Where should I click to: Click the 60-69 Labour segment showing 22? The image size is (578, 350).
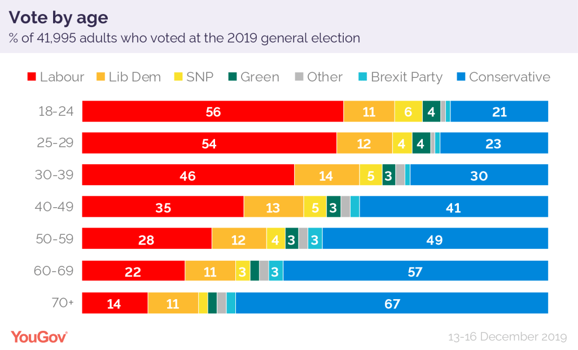tap(133, 271)
